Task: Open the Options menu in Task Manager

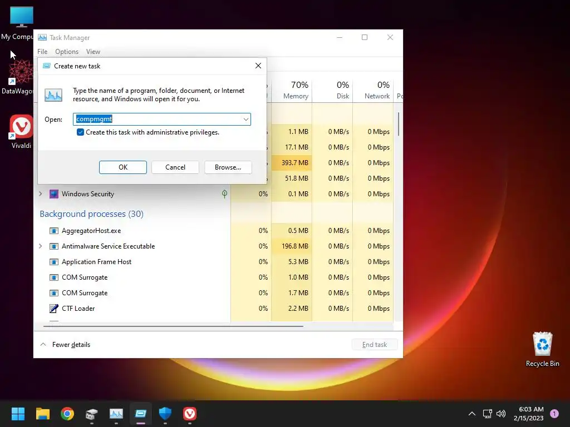Action: pyautogui.click(x=67, y=52)
